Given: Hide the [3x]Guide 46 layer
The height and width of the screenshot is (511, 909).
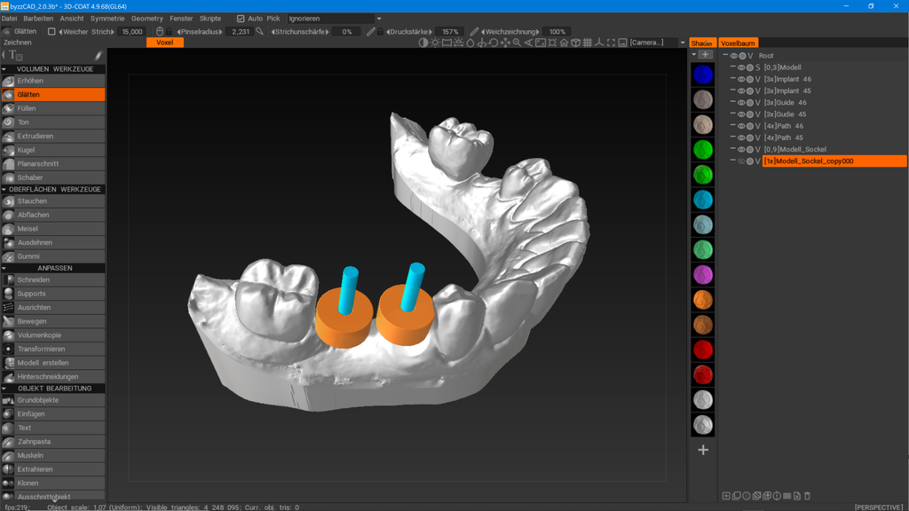Looking at the screenshot, I should click(x=741, y=103).
